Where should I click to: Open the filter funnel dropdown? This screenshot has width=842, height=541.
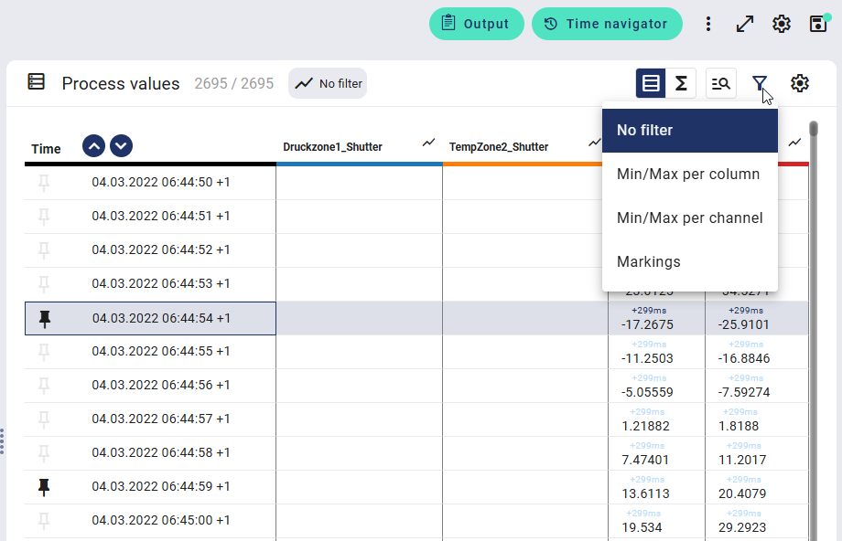click(760, 83)
